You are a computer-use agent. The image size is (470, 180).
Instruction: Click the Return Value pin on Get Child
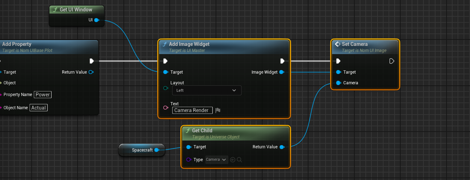(281, 147)
